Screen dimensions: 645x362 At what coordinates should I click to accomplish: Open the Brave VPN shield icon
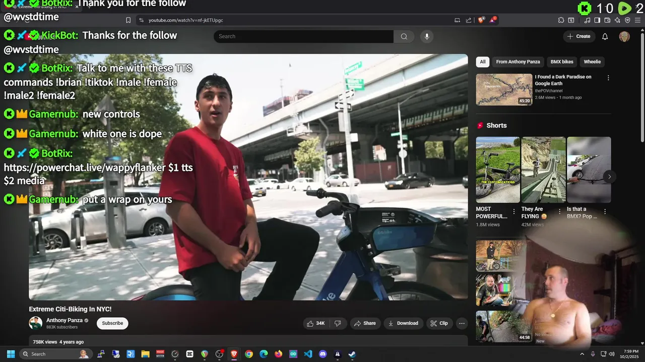pos(627,20)
